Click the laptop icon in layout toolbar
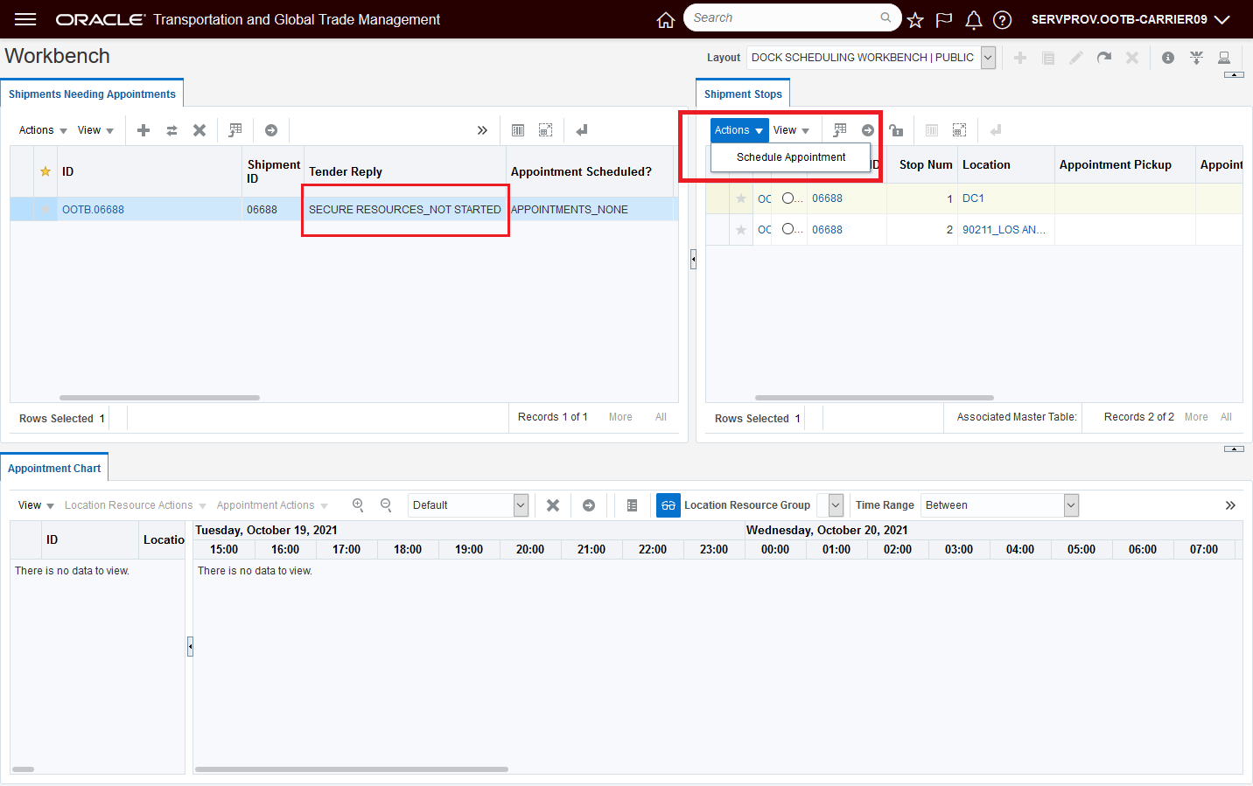1253x786 pixels. (1224, 58)
